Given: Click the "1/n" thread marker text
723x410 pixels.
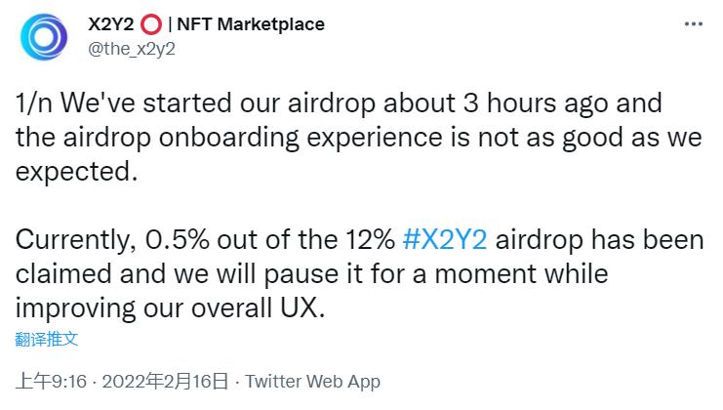Looking at the screenshot, I should (x=35, y=103).
